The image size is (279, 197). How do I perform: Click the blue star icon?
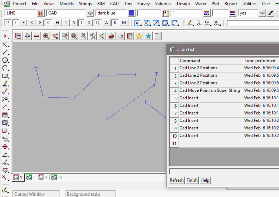(148, 36)
